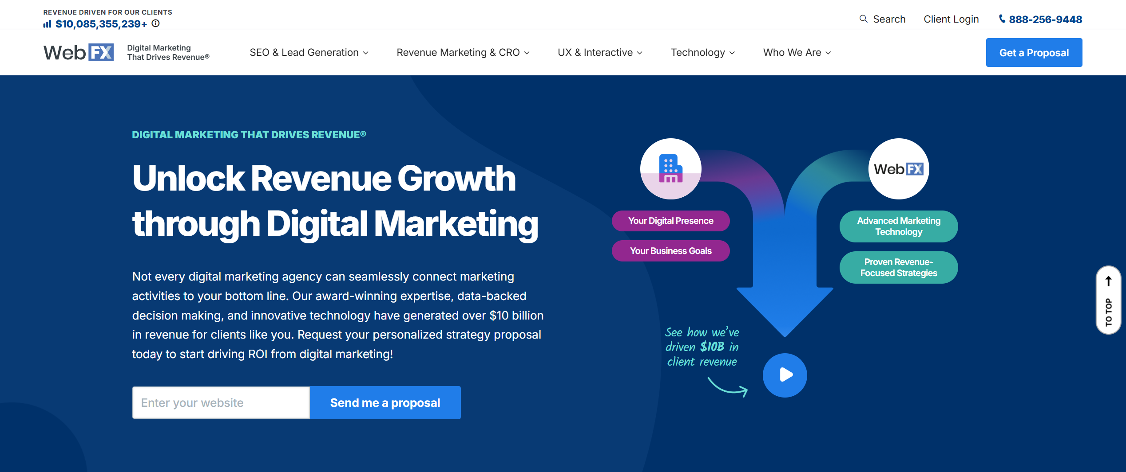Click the WebFX circle logo in graphic
This screenshot has width=1126, height=472.
[x=898, y=169]
